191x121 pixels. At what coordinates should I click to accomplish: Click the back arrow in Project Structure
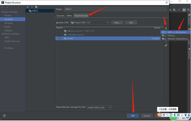pyautogui.click(x=3, y=8)
